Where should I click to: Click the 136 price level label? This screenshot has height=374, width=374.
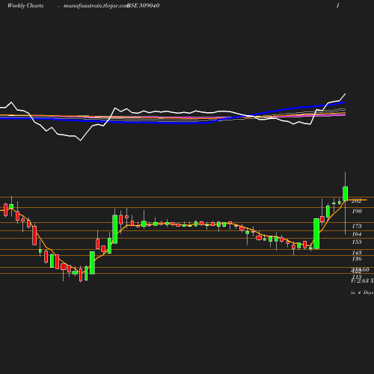357,259
